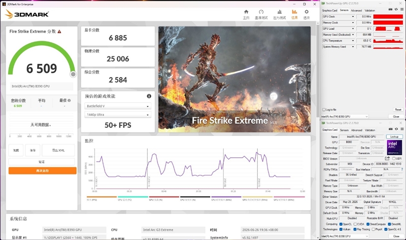This screenshot has height=240, width=406.
Task: Open hamburger menu in GPU-Z Graphics Card window
Action: tap(401, 129)
